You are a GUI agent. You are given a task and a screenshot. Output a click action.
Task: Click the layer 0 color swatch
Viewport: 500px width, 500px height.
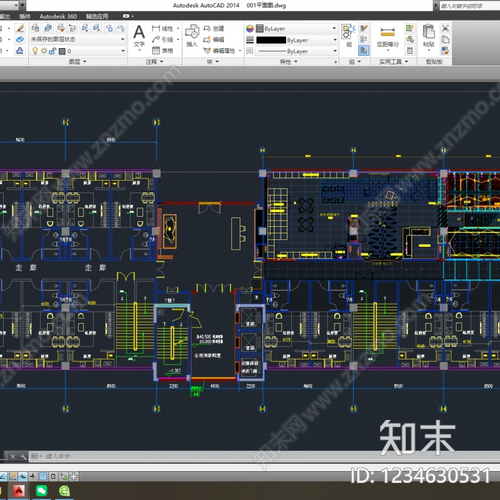point(62,51)
